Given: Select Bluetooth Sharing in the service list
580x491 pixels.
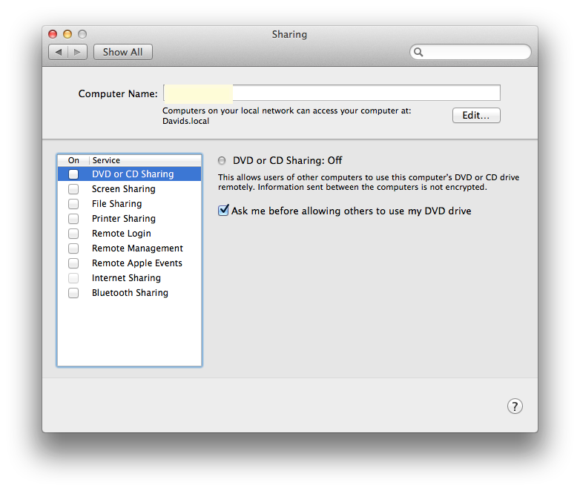Looking at the screenshot, I should (130, 293).
